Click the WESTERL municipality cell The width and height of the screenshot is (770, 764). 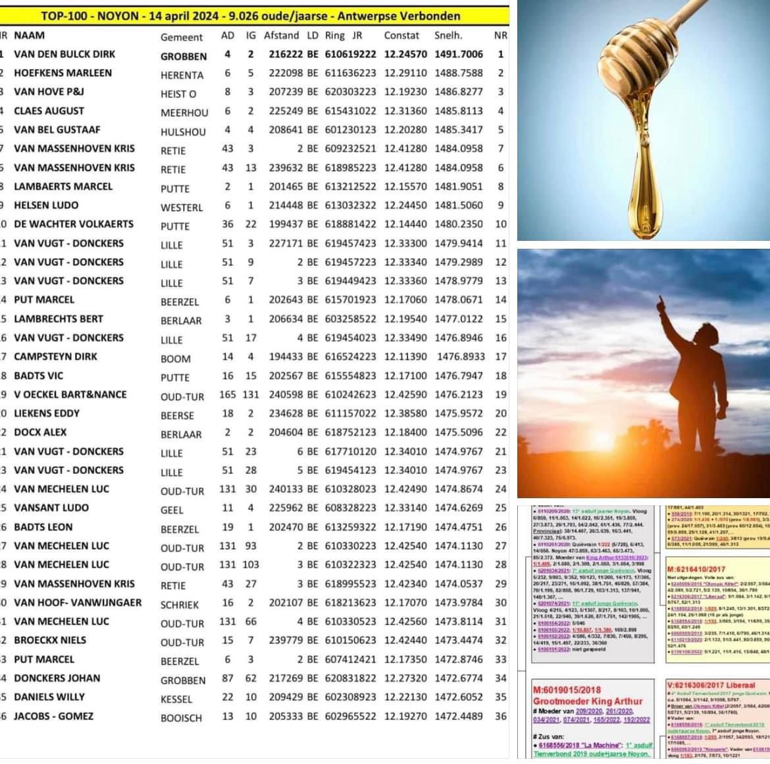182,207
